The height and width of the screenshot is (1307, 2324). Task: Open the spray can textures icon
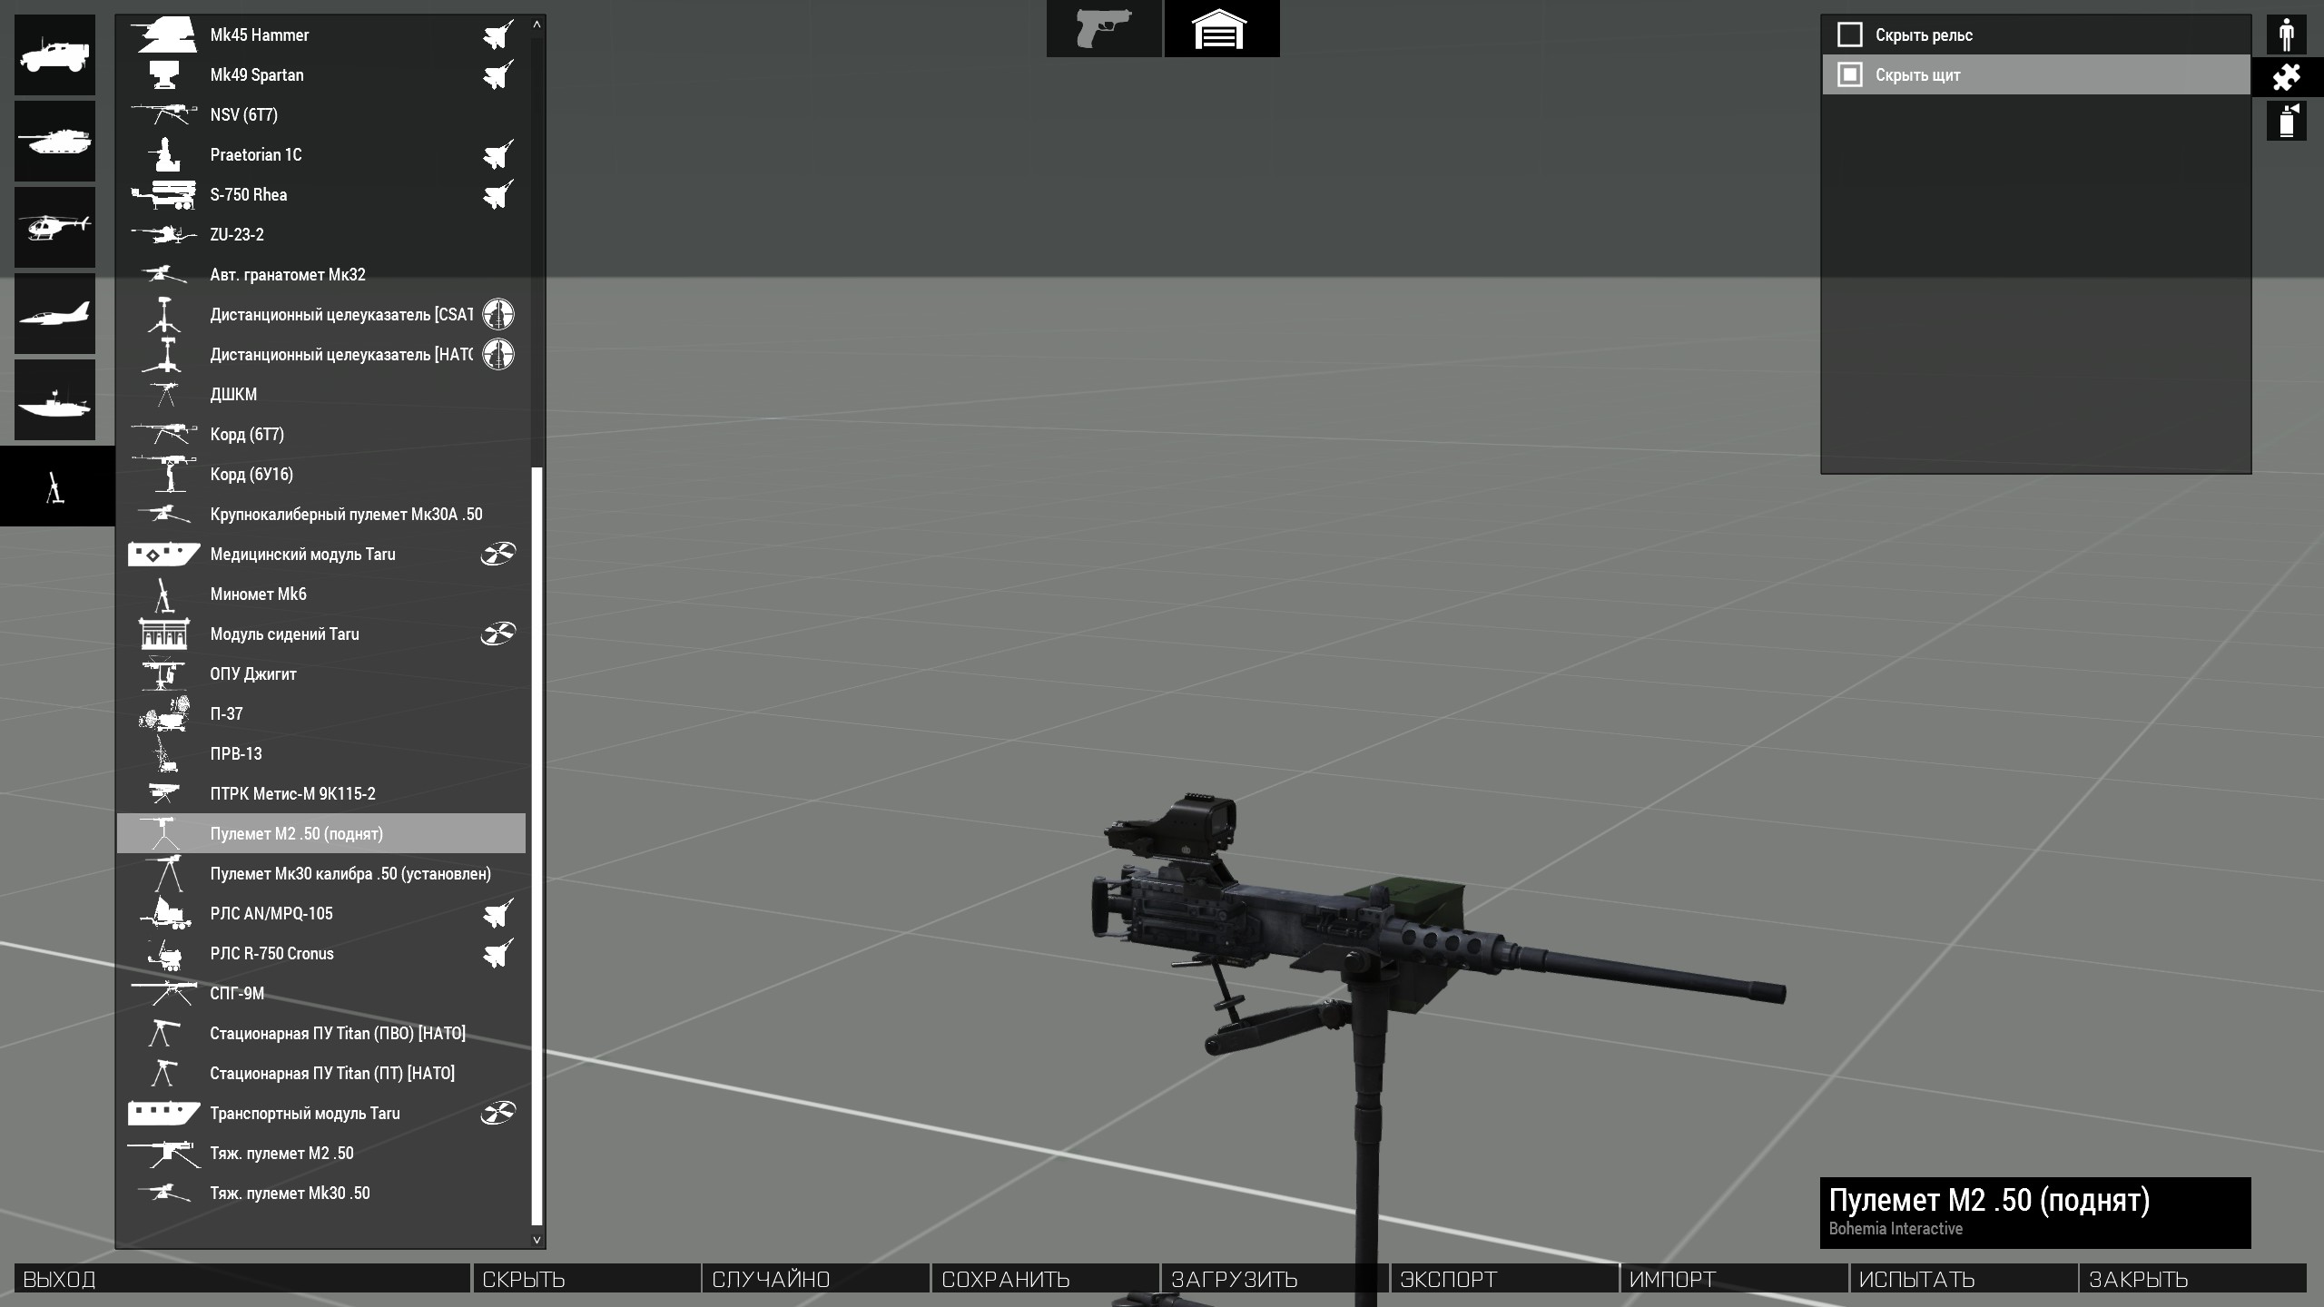pyautogui.click(x=2286, y=120)
